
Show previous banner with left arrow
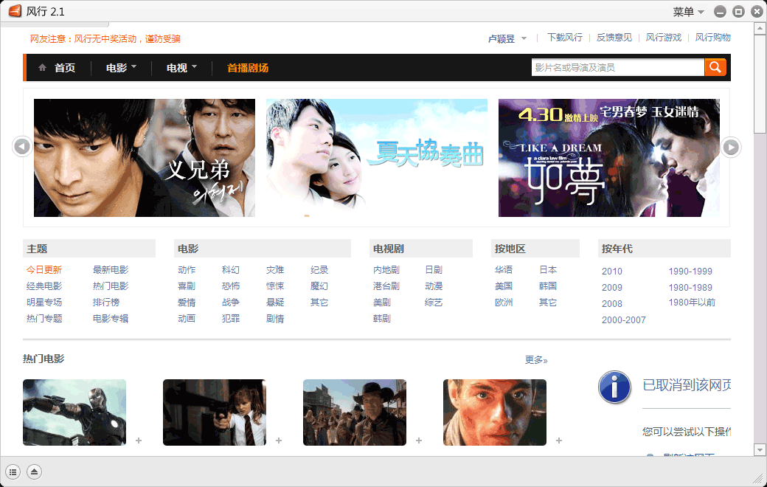pyautogui.click(x=22, y=147)
